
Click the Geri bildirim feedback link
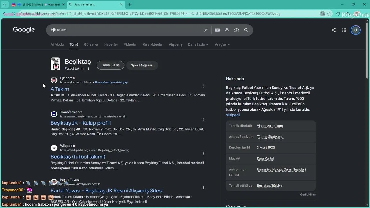point(308,194)
